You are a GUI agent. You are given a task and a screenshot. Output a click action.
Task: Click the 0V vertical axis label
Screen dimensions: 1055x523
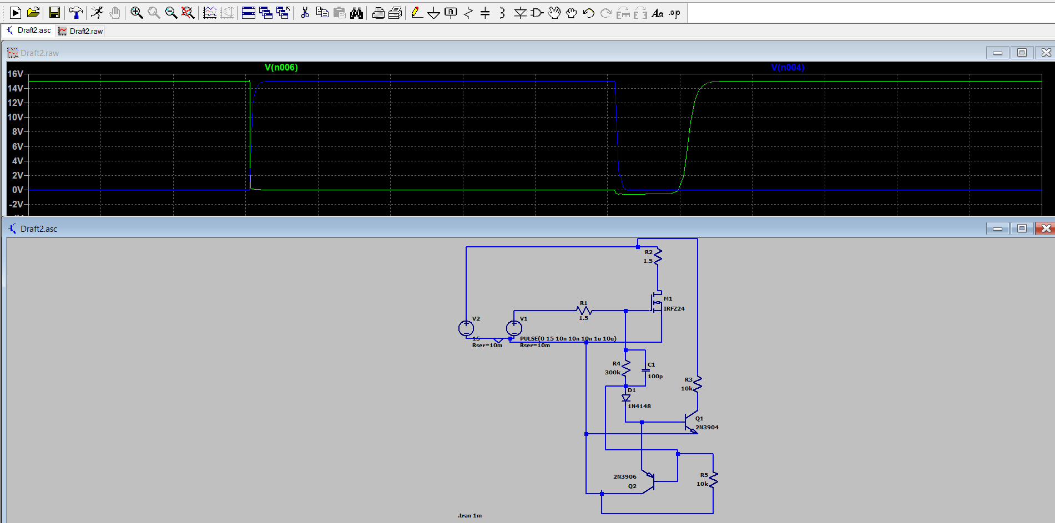(x=18, y=190)
